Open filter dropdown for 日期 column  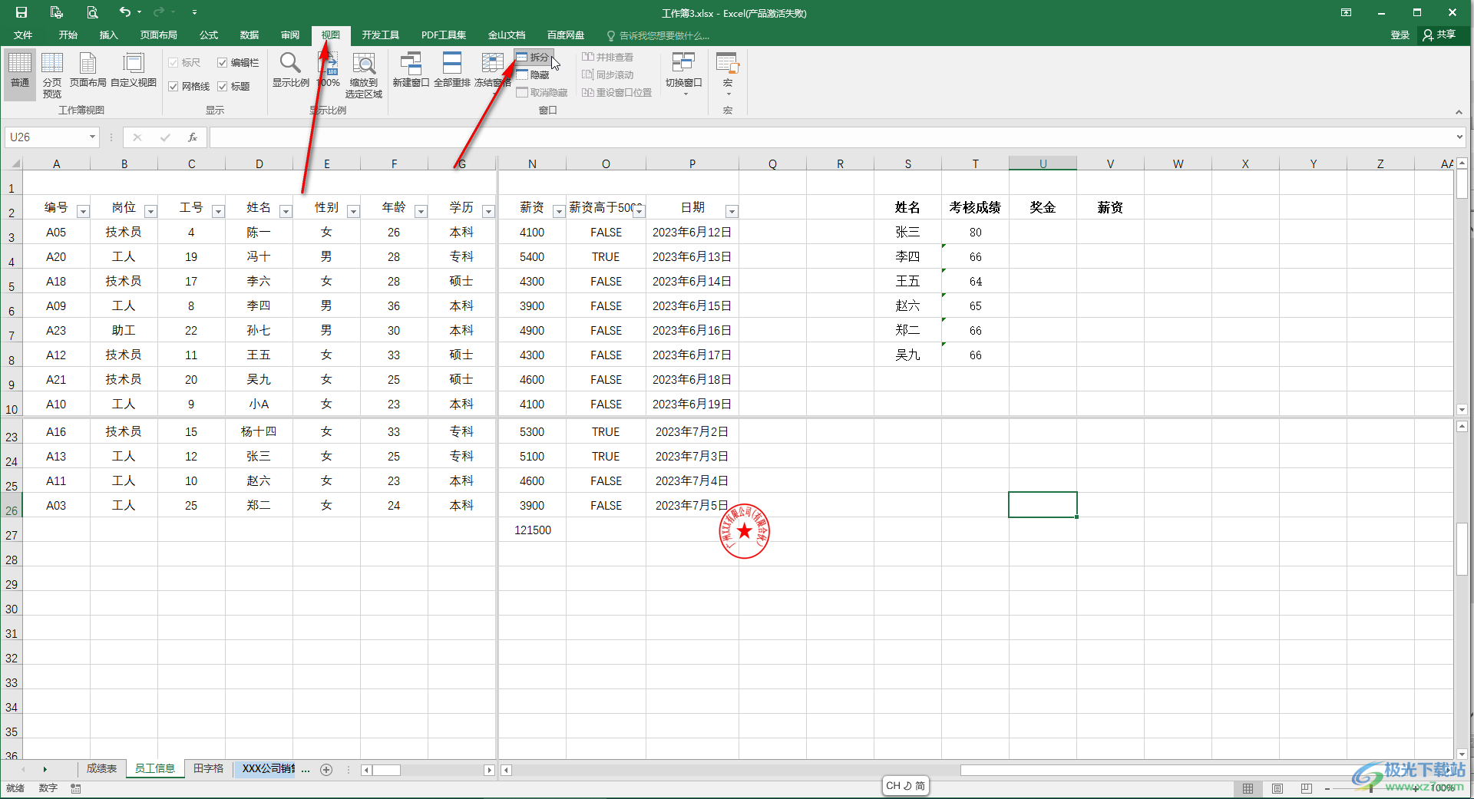(x=732, y=211)
